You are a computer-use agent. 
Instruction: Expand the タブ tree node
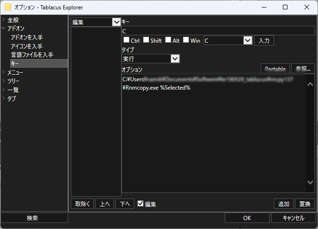3,99
